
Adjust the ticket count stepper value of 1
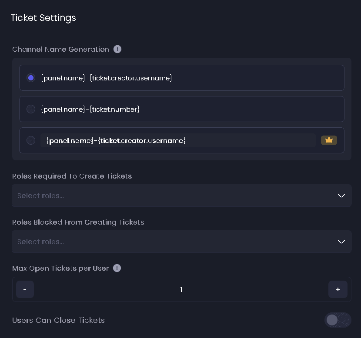(x=181, y=289)
